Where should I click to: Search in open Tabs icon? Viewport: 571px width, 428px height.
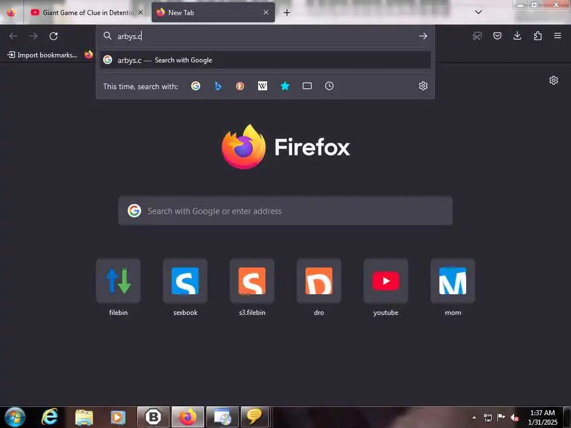pyautogui.click(x=307, y=86)
